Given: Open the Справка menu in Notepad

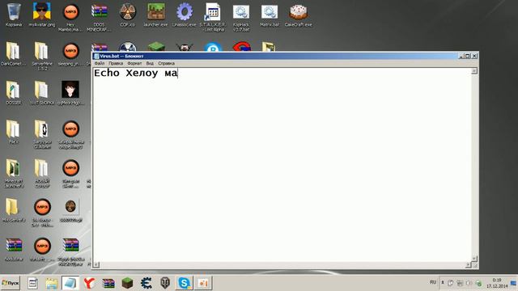Looking at the screenshot, I should [x=166, y=63].
